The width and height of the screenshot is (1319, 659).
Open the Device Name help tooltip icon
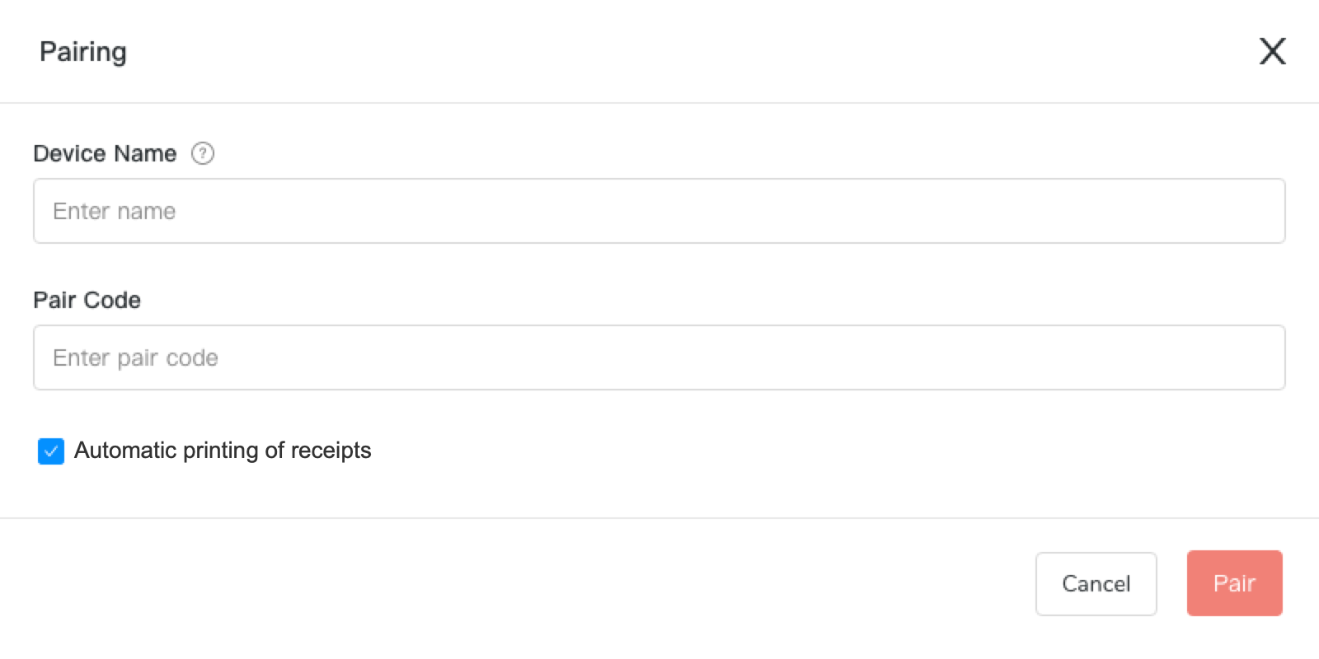(x=203, y=153)
